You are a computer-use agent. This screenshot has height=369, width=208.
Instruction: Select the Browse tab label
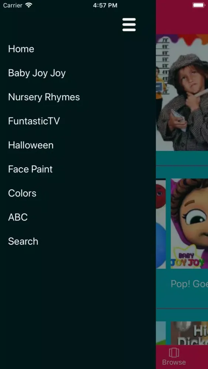(x=174, y=362)
